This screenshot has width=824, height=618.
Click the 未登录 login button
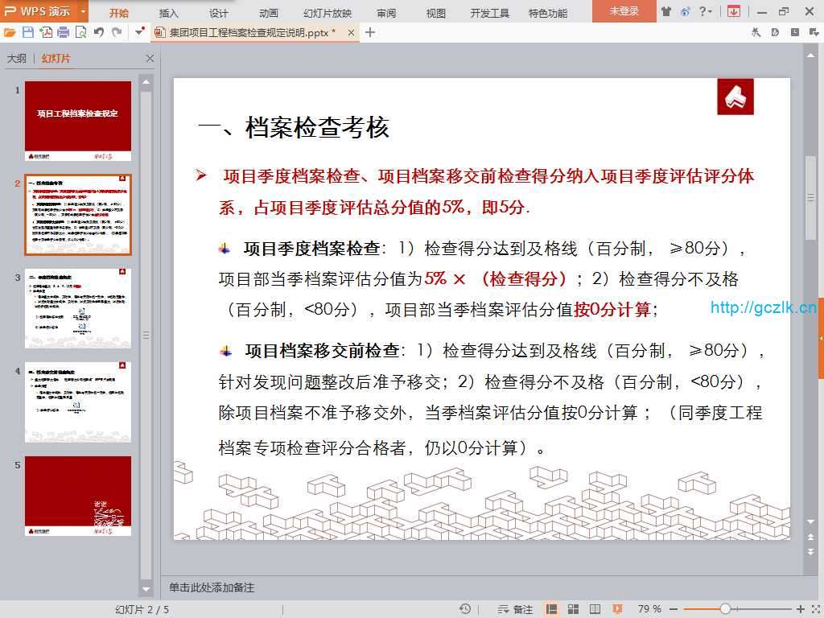pos(624,11)
